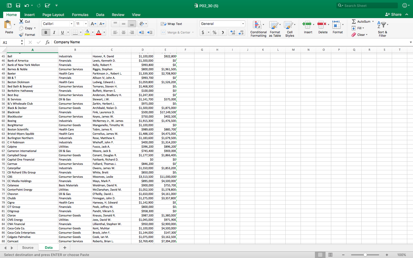Open the General number format dropdown

[243, 24]
